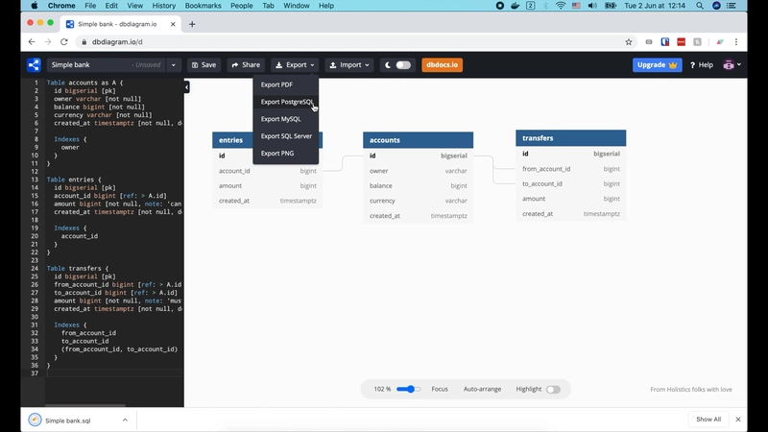
Task: Click the Save button
Action: coord(204,64)
